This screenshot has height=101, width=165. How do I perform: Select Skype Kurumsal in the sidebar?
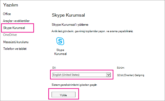pyautogui.click(x=14, y=28)
